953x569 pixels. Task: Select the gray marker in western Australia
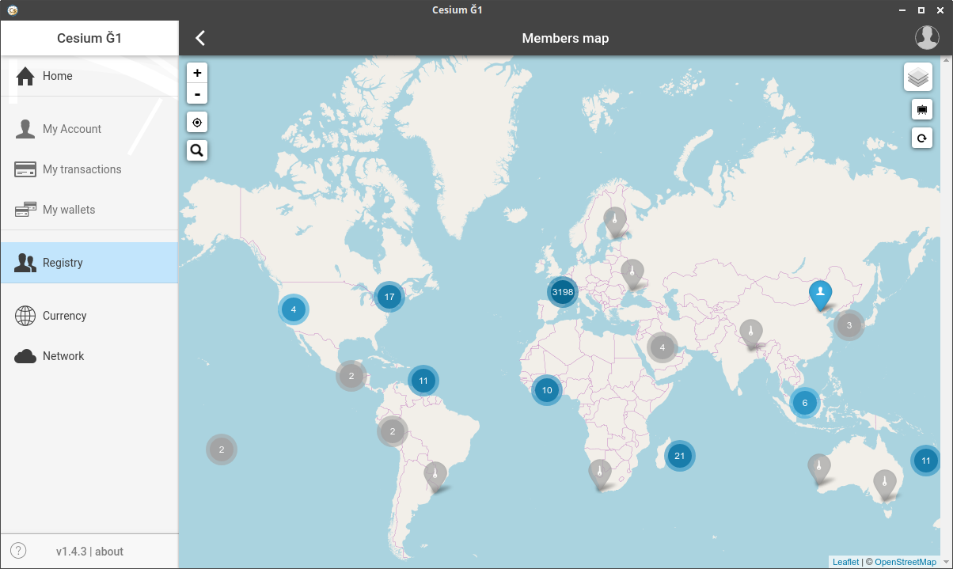click(819, 468)
